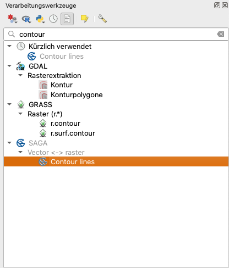Clear the contour search text
The height and width of the screenshot is (268, 229).
pyautogui.click(x=221, y=34)
